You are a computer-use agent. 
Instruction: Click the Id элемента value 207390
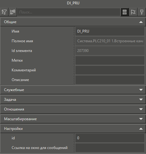click(x=110, y=51)
